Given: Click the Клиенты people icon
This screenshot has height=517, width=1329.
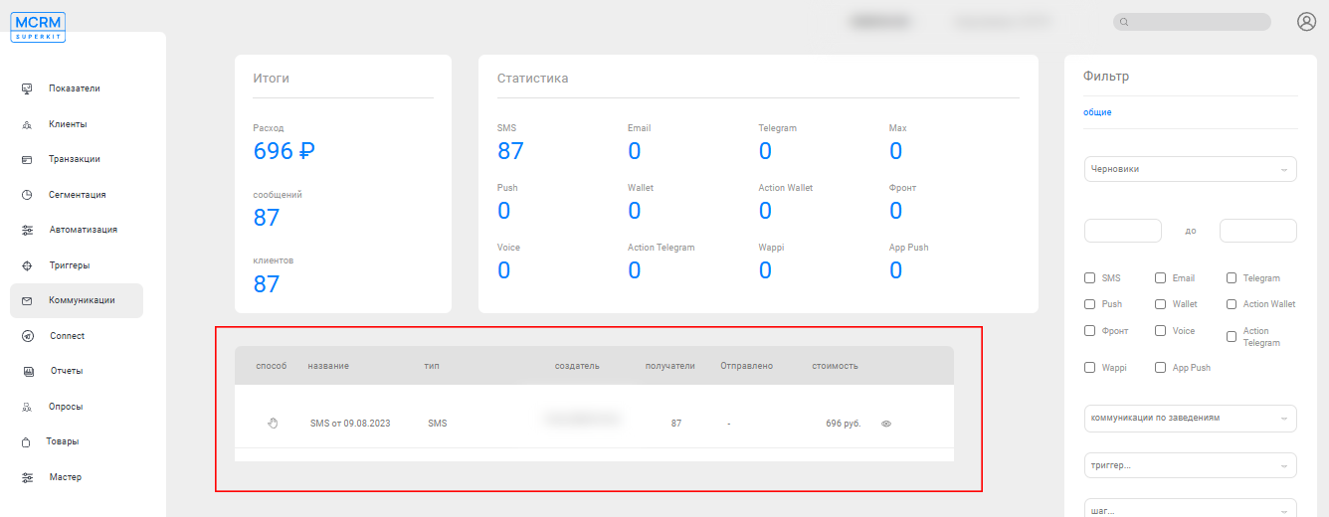Looking at the screenshot, I should click(28, 124).
